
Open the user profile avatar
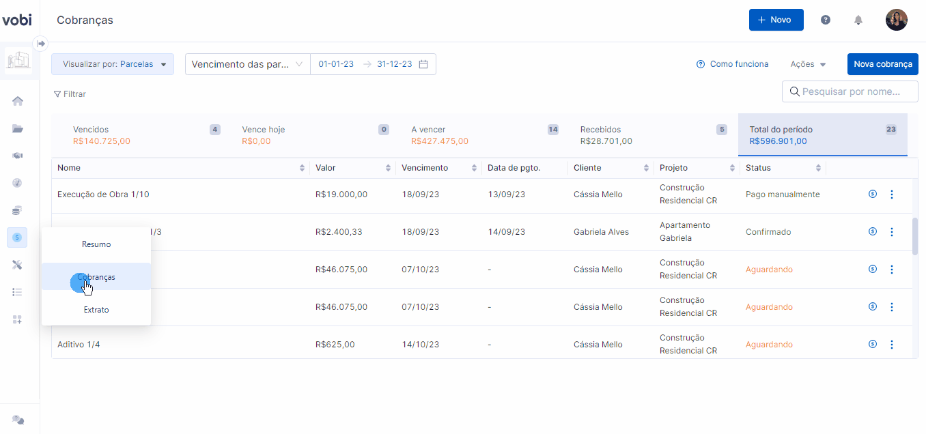(897, 20)
